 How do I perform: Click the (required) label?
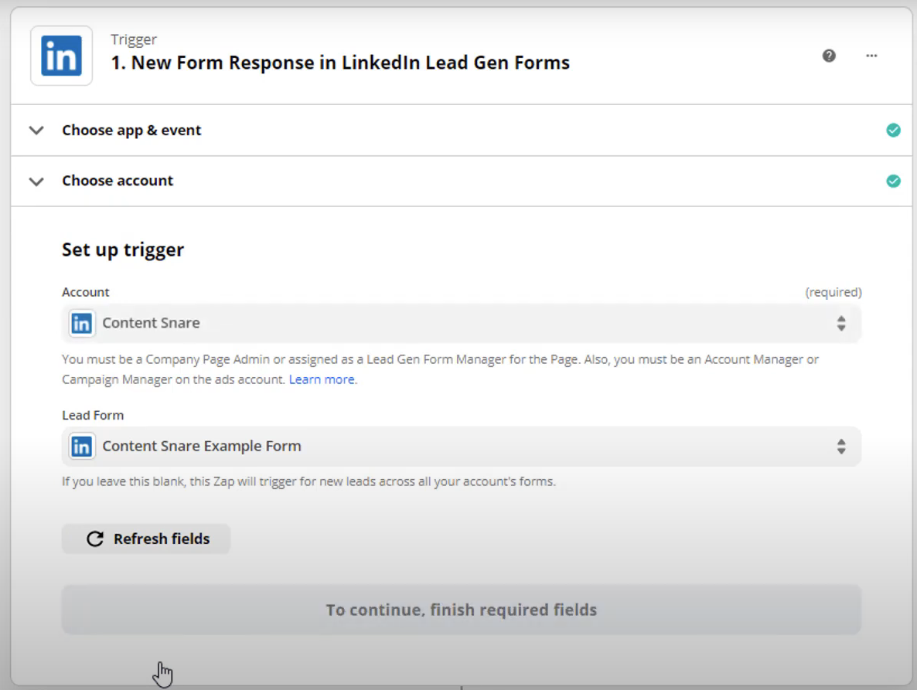coord(833,292)
